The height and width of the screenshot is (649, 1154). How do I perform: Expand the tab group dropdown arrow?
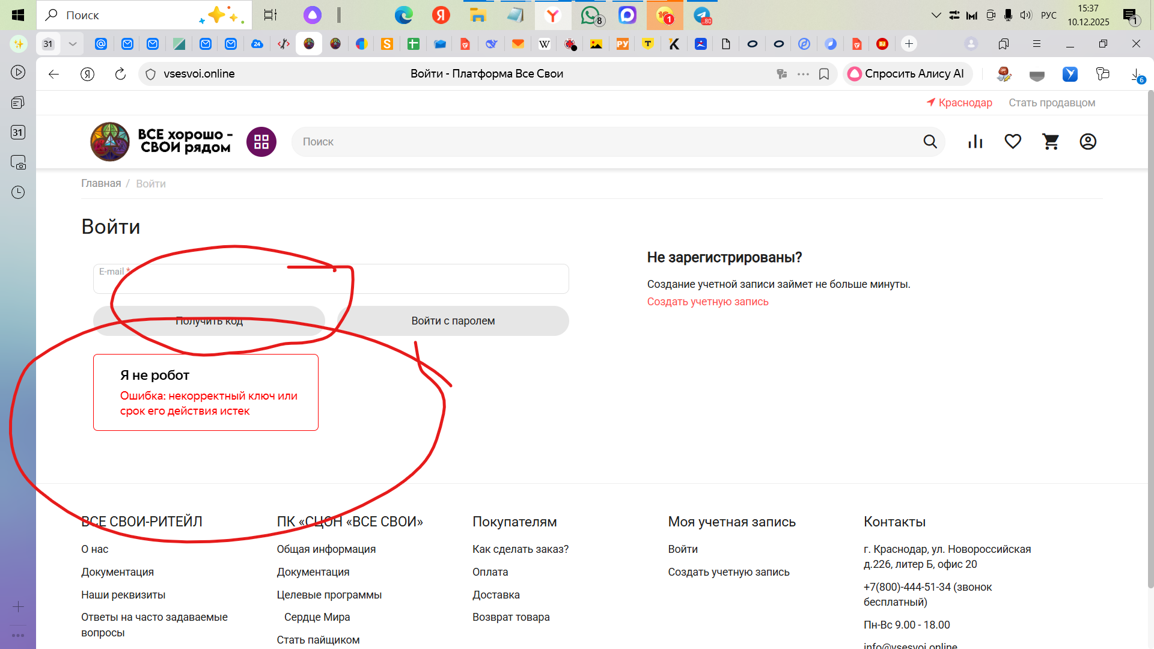73,44
